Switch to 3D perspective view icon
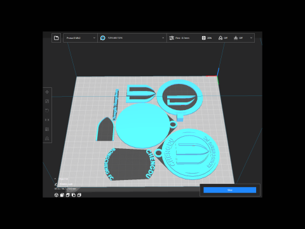This screenshot has width=305, height=229. (x=57, y=195)
